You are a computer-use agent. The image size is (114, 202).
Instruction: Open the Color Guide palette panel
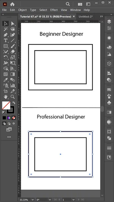click(x=109, y=54)
